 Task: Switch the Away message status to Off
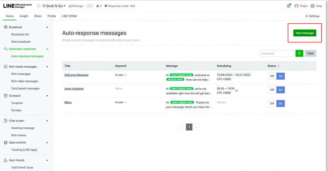(272, 90)
